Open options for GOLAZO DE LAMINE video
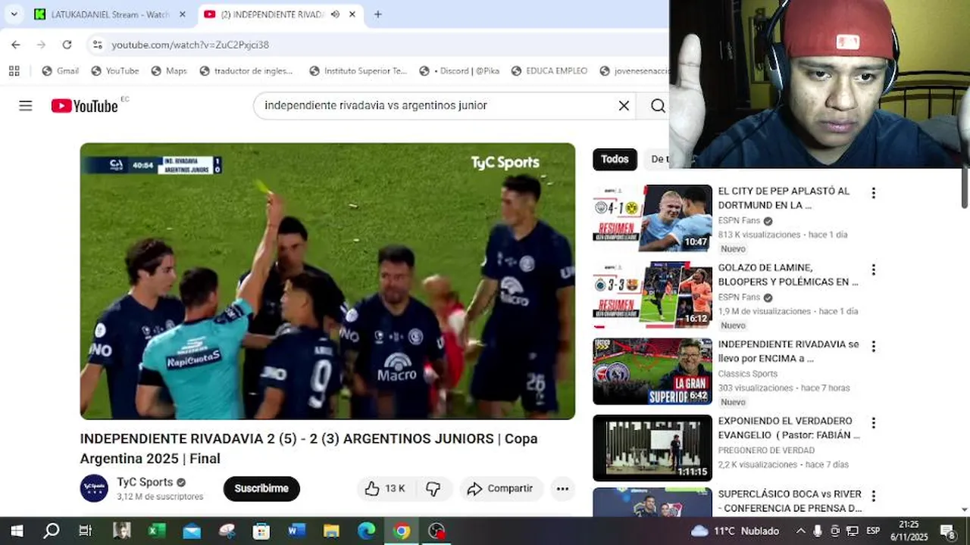The image size is (970, 545). (x=873, y=269)
